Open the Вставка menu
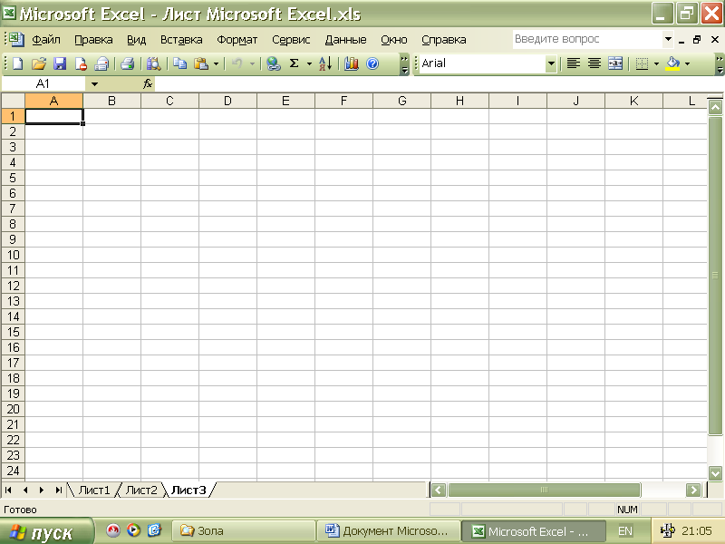Viewport: 725px width, 544px height. [181, 40]
